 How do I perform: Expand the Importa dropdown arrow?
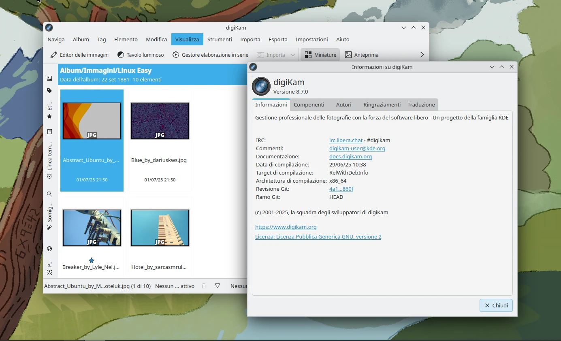(x=293, y=55)
